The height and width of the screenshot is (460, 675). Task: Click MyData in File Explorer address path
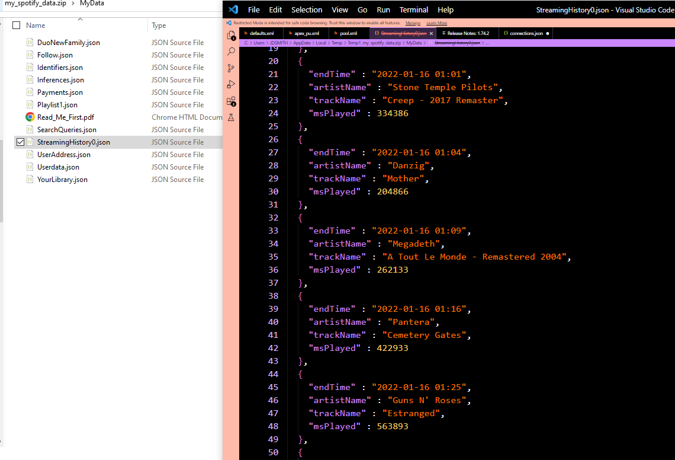92,4
